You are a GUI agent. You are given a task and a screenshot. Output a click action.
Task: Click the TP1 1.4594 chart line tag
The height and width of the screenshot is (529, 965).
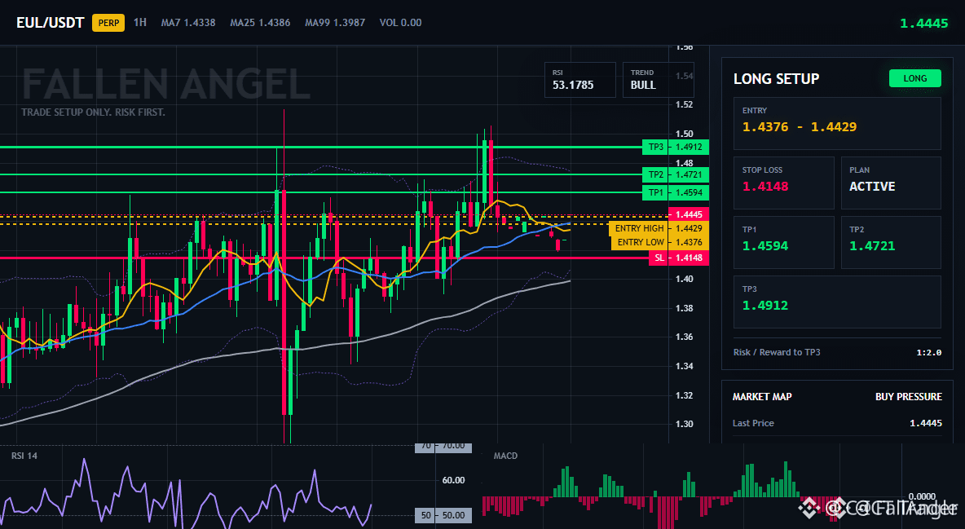pyautogui.click(x=675, y=192)
